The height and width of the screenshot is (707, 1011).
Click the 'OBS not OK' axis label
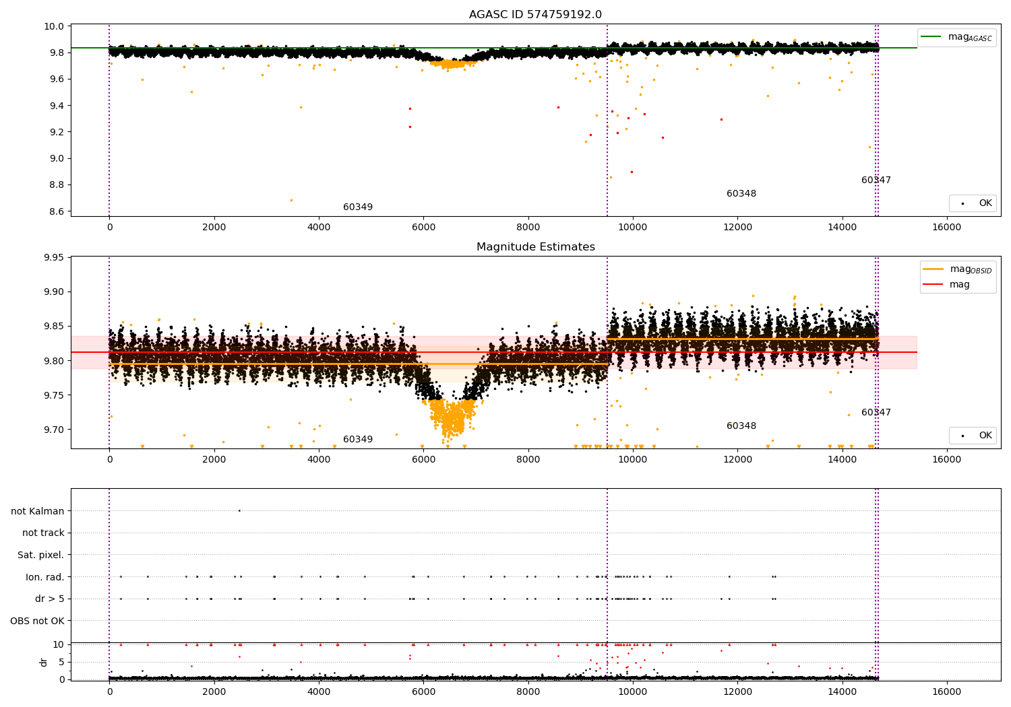pyautogui.click(x=38, y=621)
